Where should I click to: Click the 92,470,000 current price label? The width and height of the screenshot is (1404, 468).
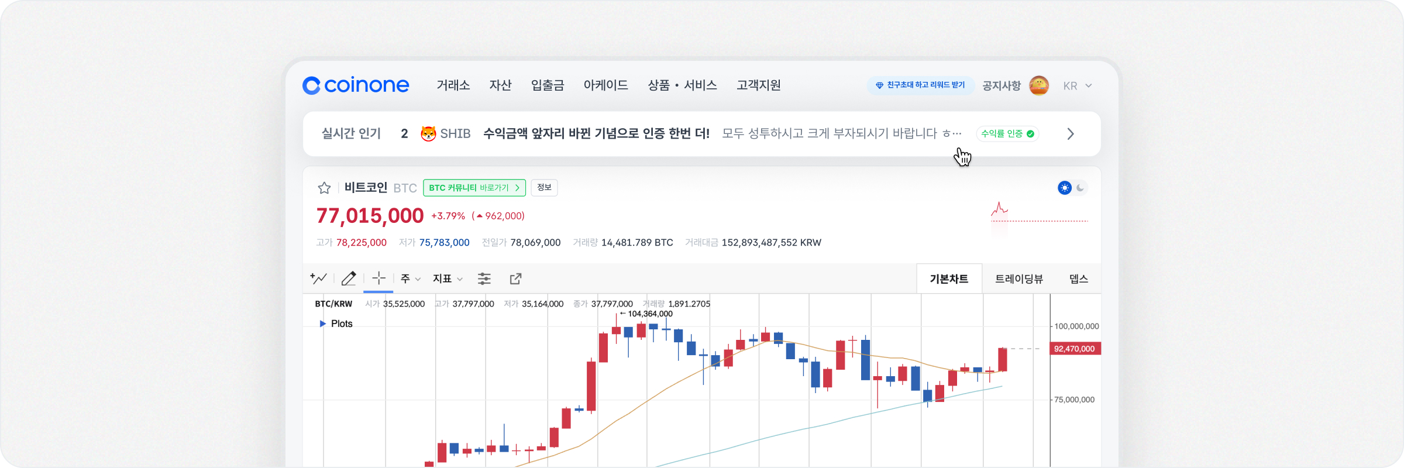click(x=1075, y=349)
